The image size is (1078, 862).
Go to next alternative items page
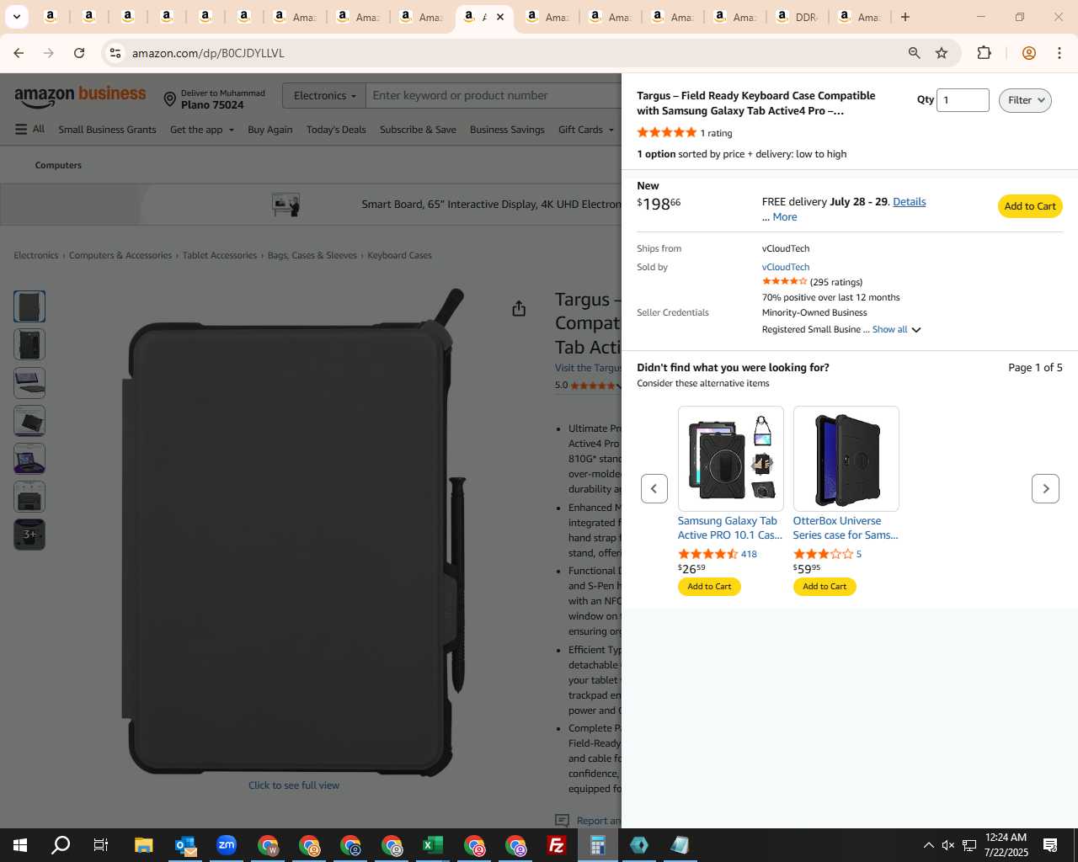pos(1045,488)
